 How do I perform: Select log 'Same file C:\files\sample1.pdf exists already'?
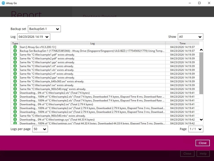coord(105,55)
